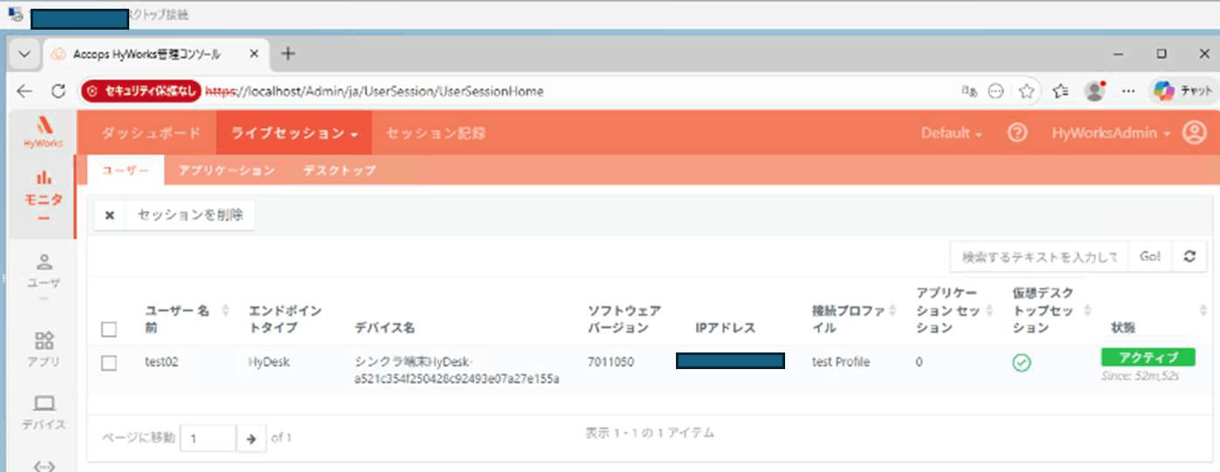Click the セキュリティ保護なし warning badge
The image size is (1220, 472).
(x=141, y=91)
